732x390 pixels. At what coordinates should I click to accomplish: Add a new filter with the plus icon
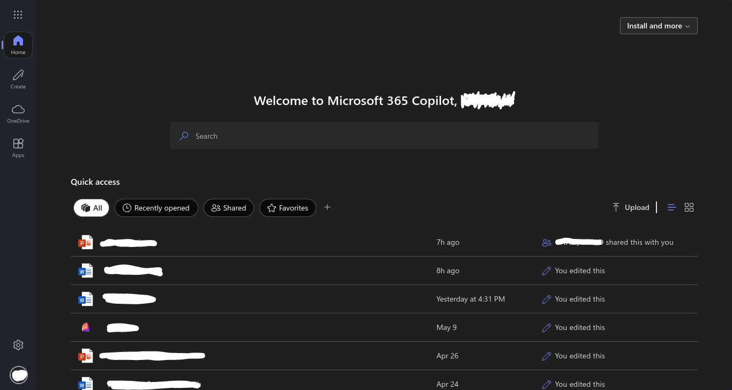(x=327, y=207)
